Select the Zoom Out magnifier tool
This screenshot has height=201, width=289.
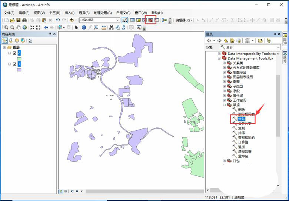[x=12, y=27]
